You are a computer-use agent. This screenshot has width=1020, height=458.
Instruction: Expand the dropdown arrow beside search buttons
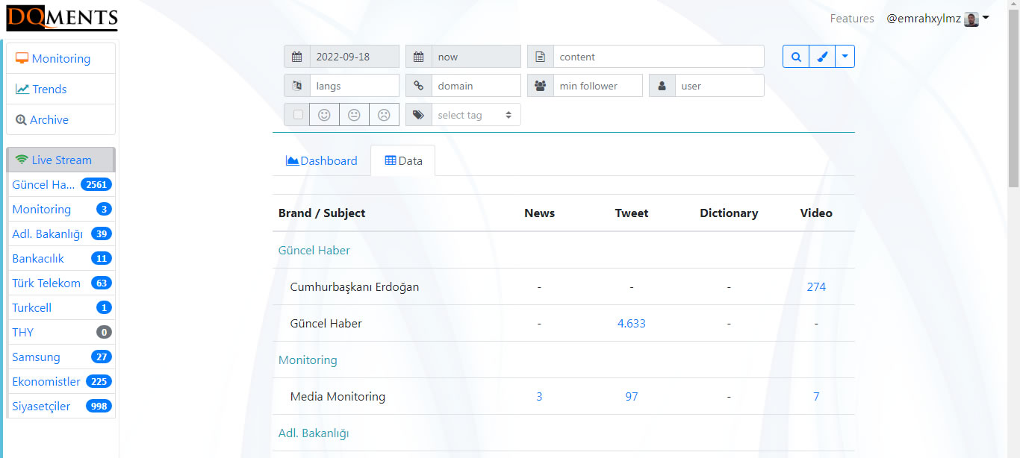pyautogui.click(x=844, y=57)
